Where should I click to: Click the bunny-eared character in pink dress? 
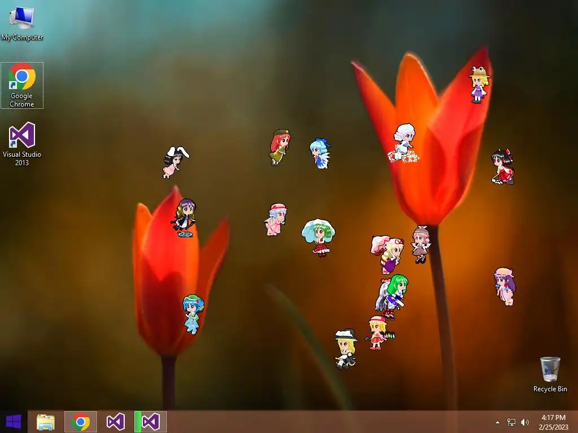[176, 162]
